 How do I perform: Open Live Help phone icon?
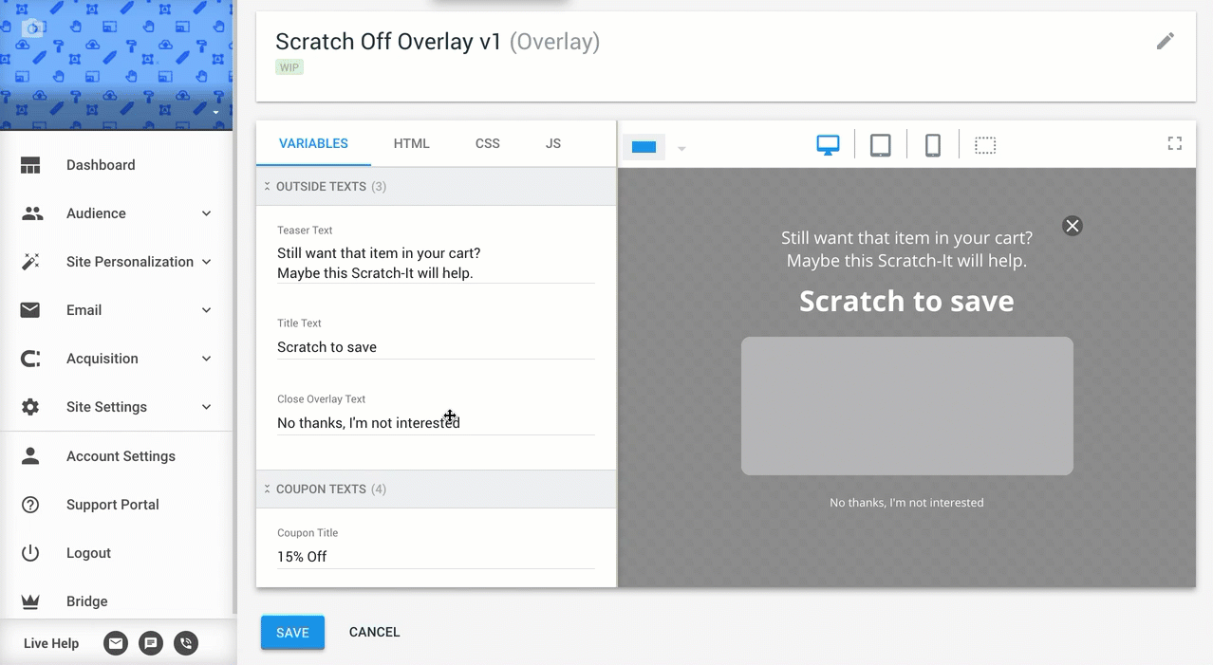pos(186,643)
